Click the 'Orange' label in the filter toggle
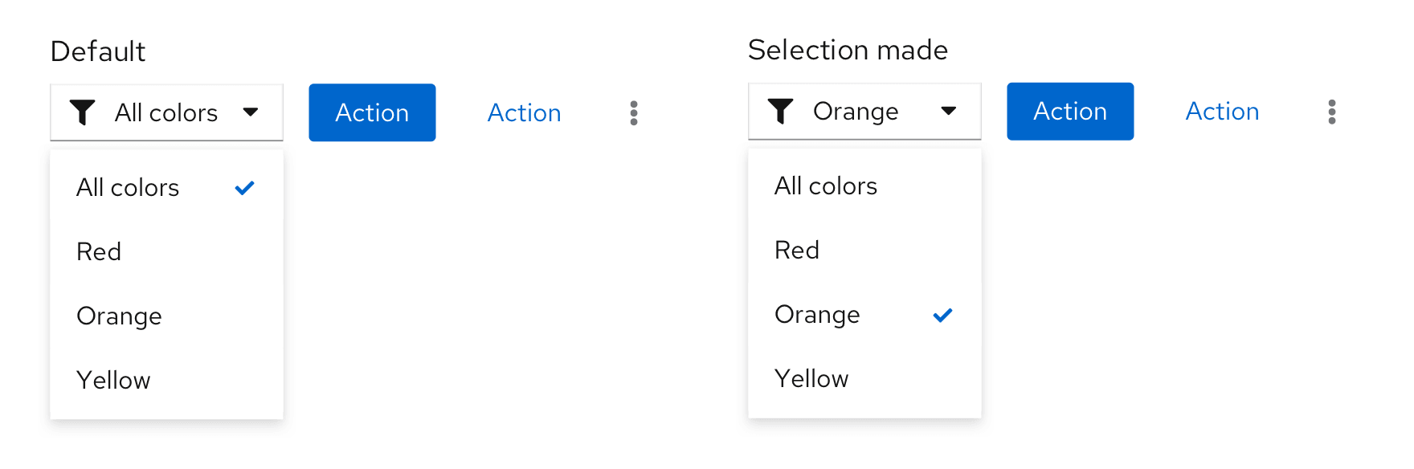This screenshot has width=1414, height=469. click(x=856, y=112)
